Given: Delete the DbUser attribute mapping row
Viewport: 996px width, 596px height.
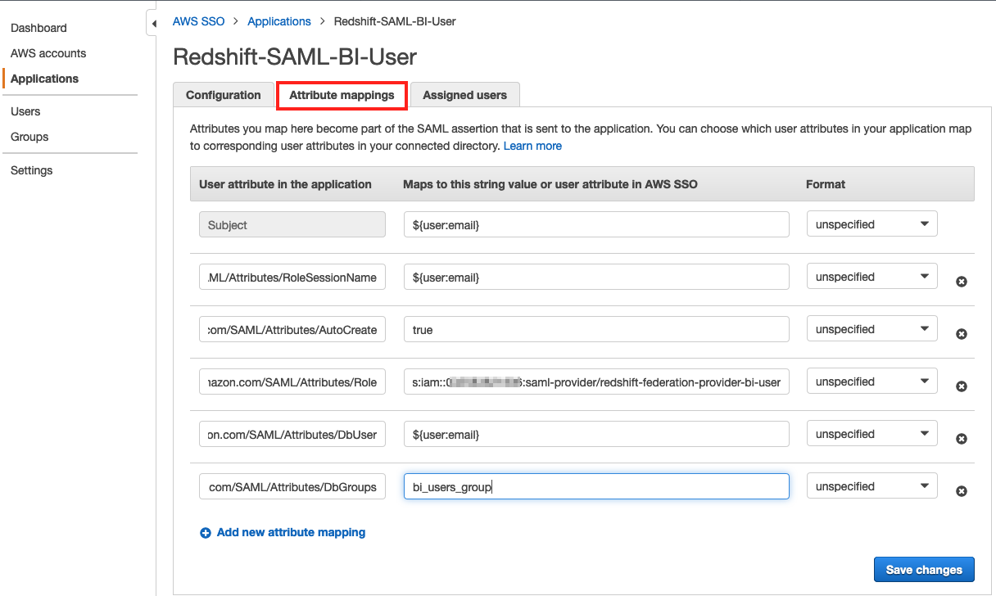Looking at the screenshot, I should pyautogui.click(x=962, y=439).
